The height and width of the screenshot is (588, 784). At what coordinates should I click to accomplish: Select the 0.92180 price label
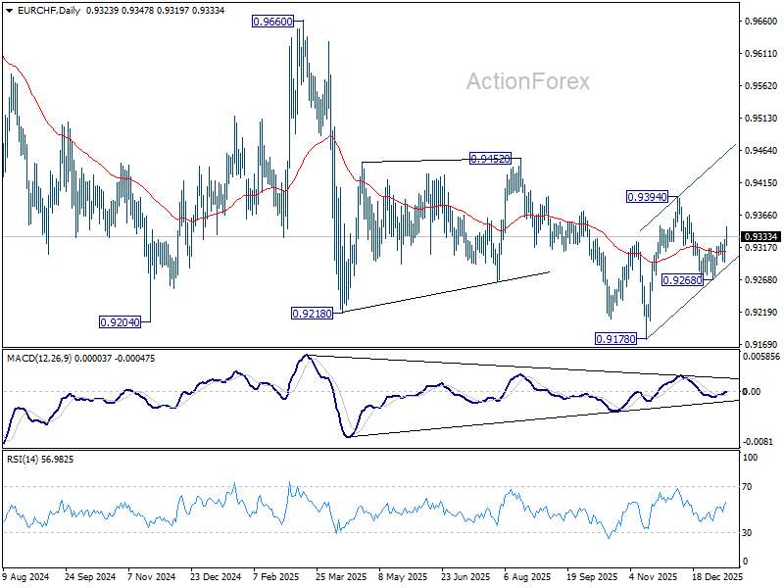[x=312, y=314]
